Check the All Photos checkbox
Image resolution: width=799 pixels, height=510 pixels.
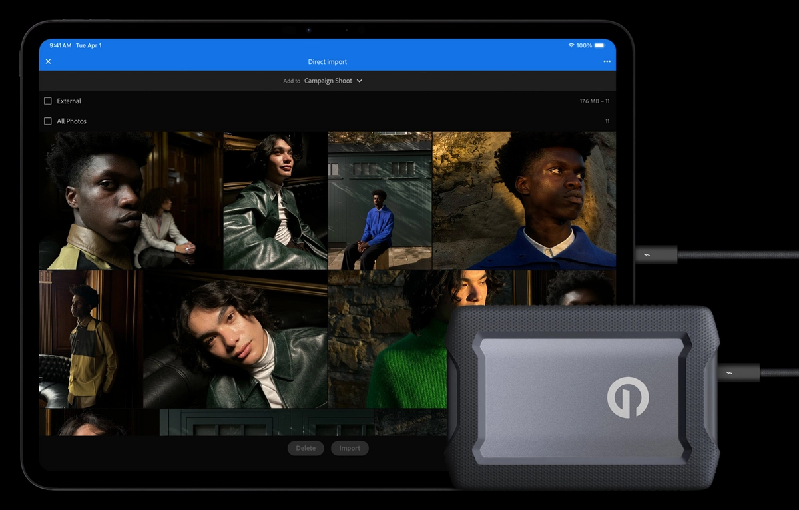pos(47,121)
